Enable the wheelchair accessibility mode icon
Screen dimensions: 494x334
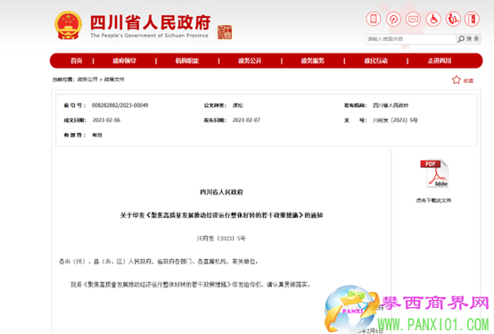click(x=433, y=19)
